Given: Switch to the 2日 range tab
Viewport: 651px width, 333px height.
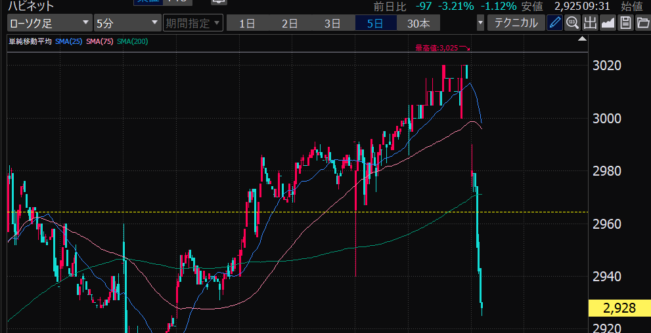Looking at the screenshot, I should click(290, 24).
